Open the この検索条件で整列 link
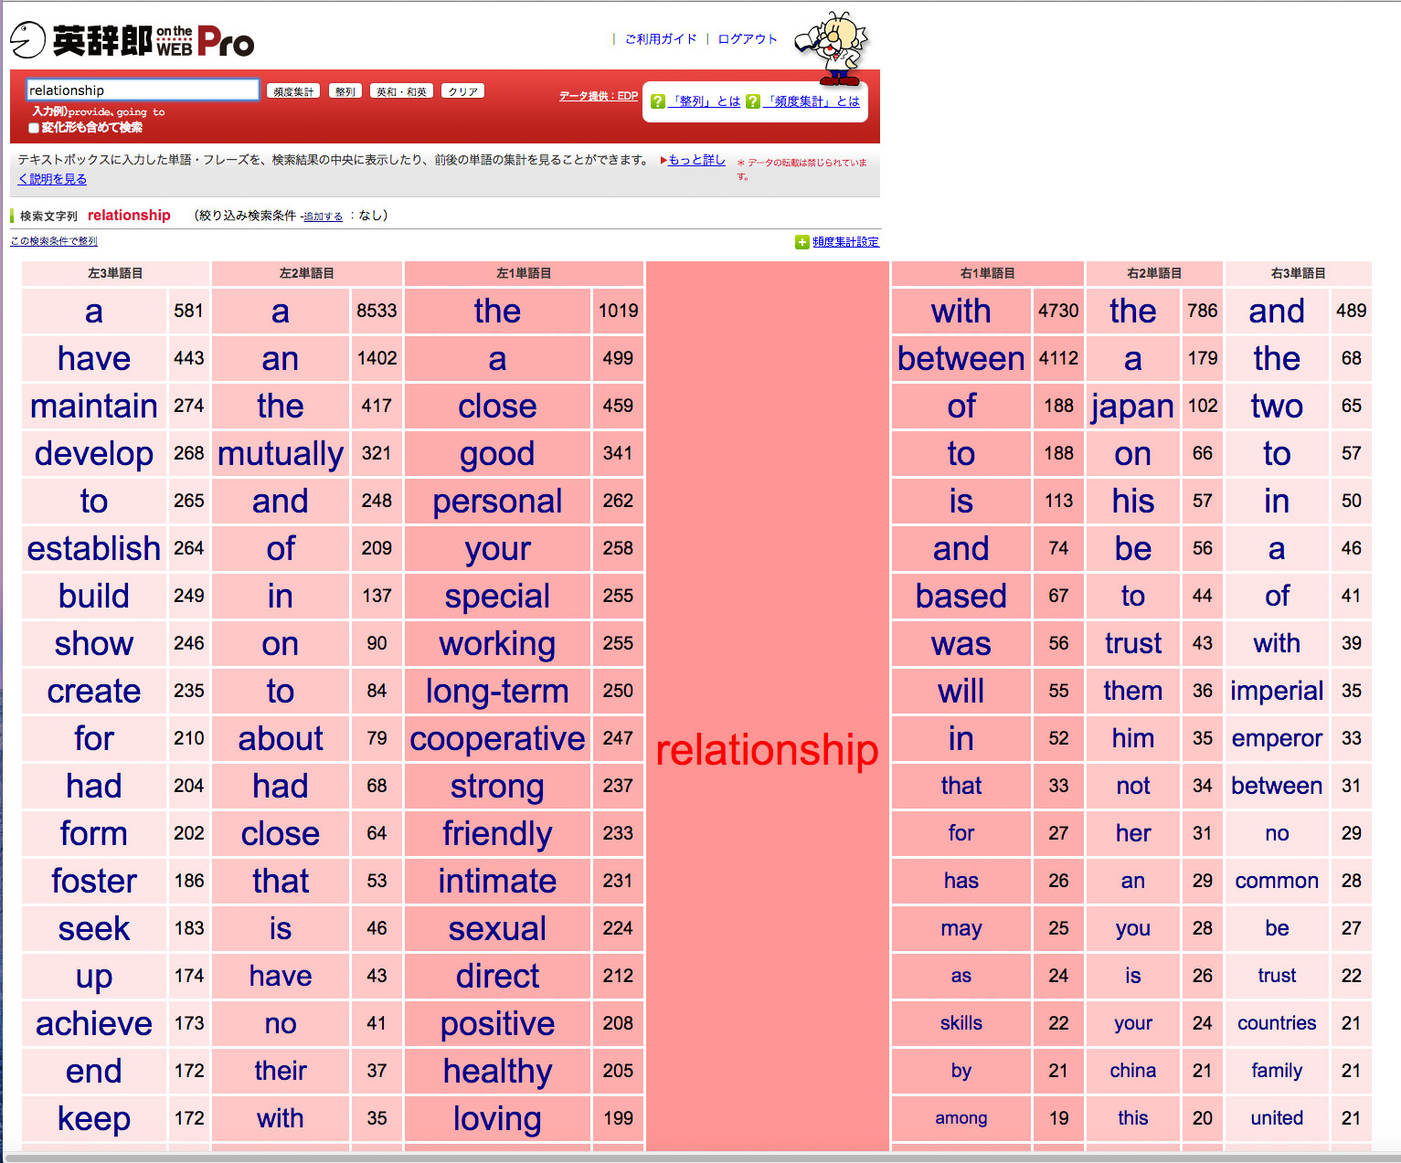This screenshot has width=1401, height=1163. [x=54, y=241]
